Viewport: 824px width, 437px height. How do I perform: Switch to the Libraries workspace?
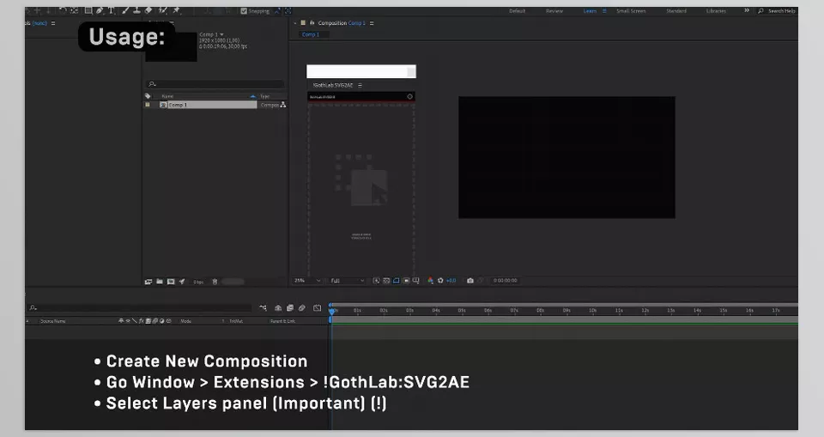(716, 11)
